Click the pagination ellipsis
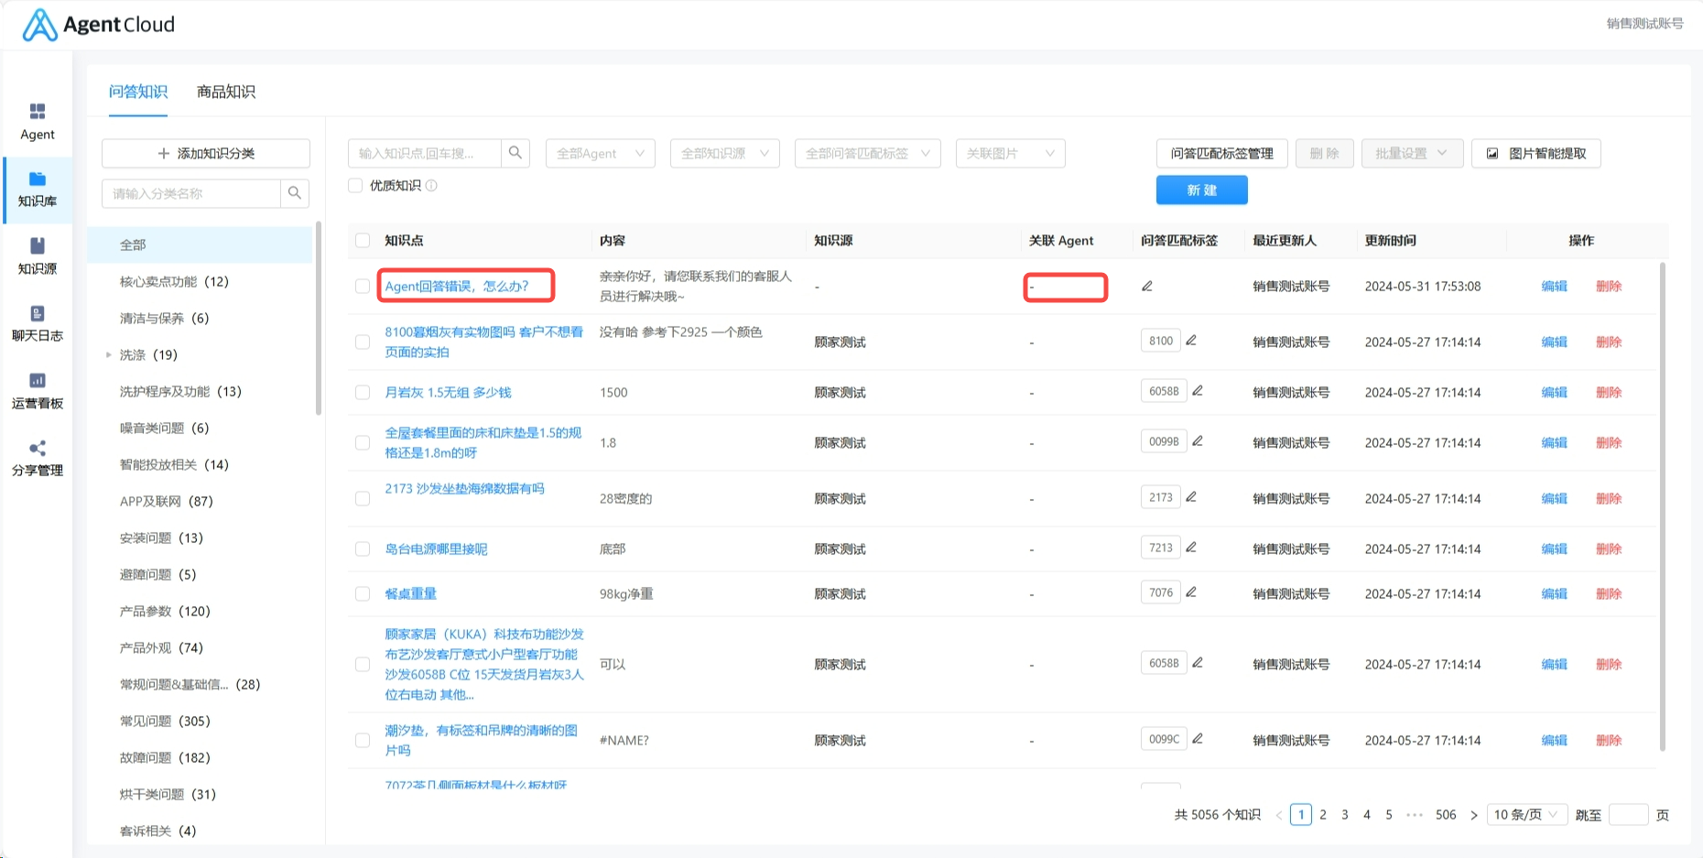This screenshot has width=1703, height=858. [1415, 815]
